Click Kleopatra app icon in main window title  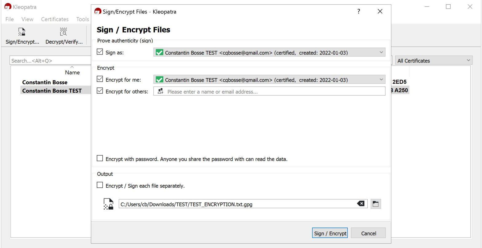pos(8,7)
